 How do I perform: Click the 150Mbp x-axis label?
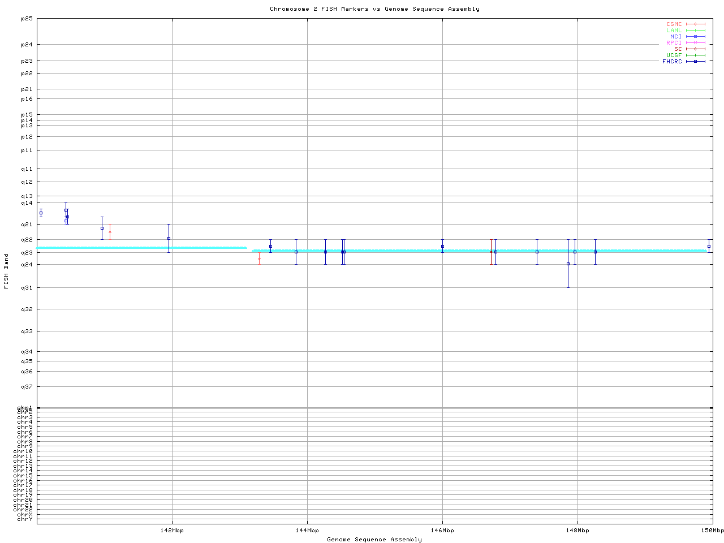pyautogui.click(x=713, y=531)
